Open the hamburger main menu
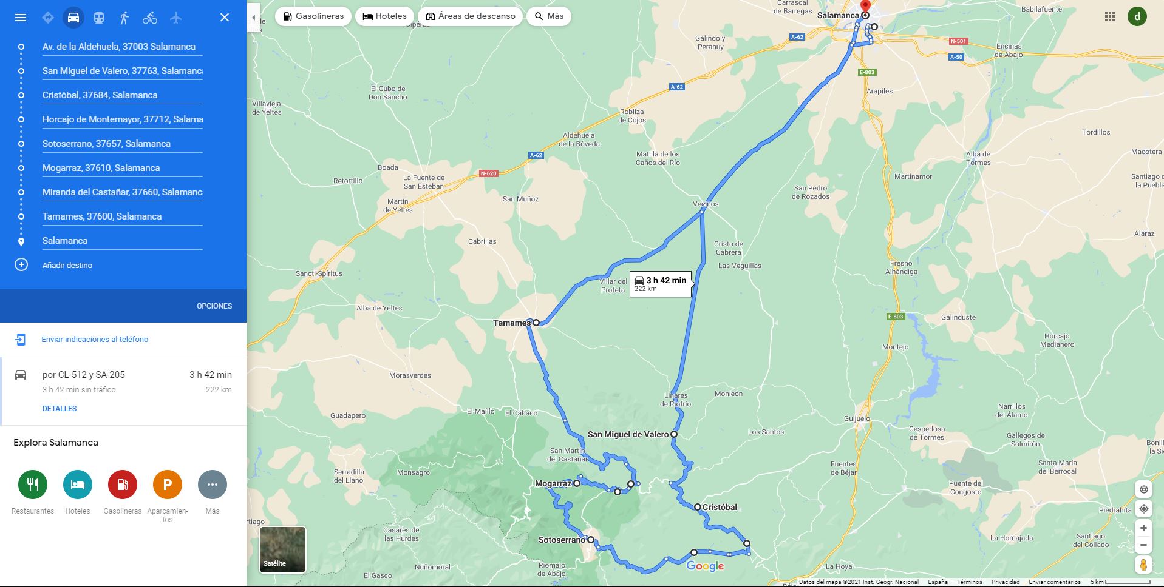Viewport: 1164px width, 587px height. [x=21, y=18]
